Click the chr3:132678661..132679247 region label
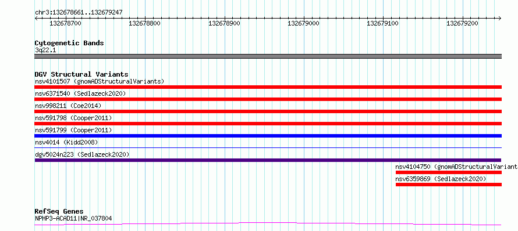The width and height of the screenshot is (518, 231). click(79, 13)
